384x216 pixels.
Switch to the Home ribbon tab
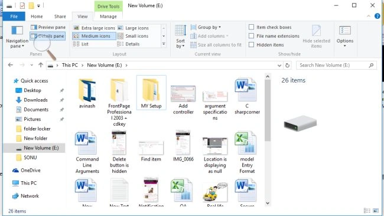tap(37, 17)
